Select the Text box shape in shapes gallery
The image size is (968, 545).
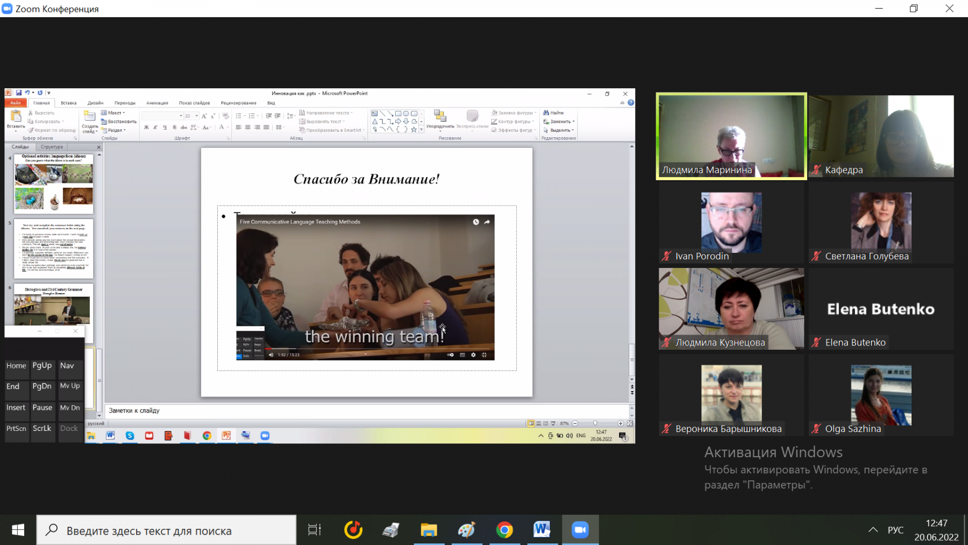click(374, 114)
